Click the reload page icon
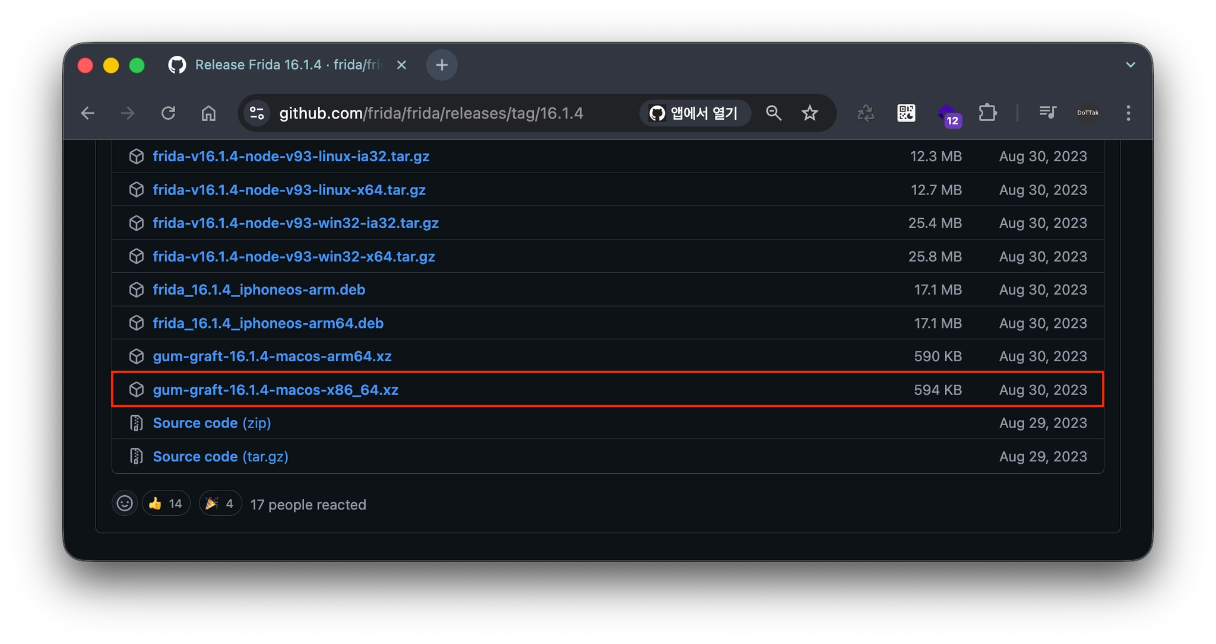 point(169,113)
